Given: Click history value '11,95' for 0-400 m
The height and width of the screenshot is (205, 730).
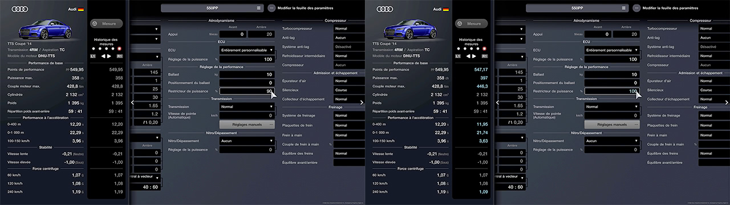Looking at the screenshot, I should [x=482, y=124].
